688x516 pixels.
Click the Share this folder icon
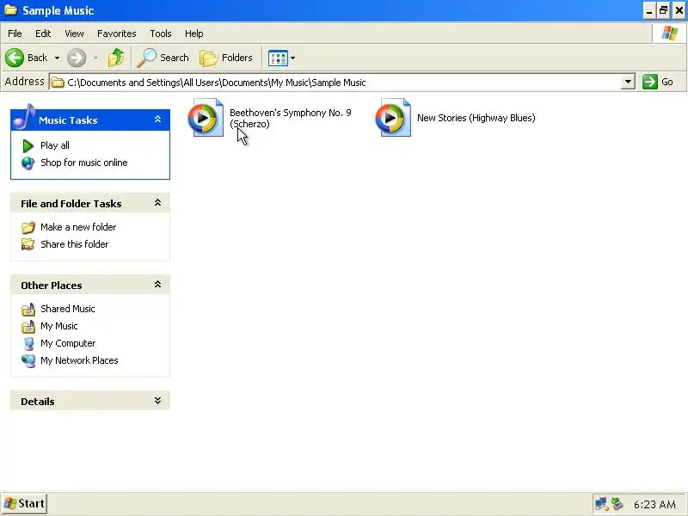pyautogui.click(x=28, y=244)
